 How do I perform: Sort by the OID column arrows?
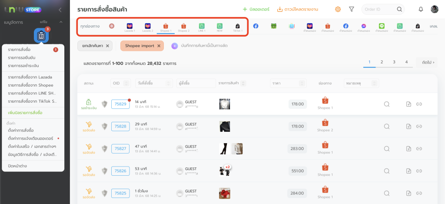126,83
